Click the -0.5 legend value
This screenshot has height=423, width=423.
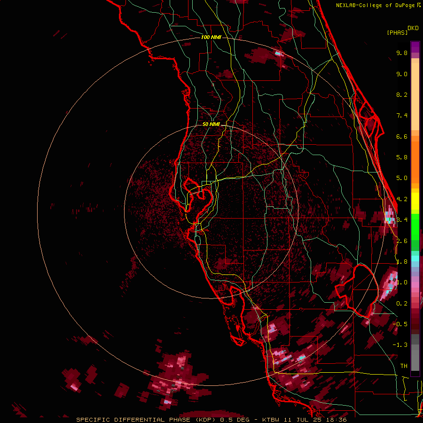400,324
